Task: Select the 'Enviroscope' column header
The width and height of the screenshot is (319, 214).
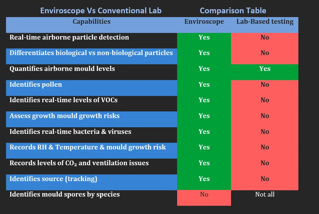Action: pos(204,22)
